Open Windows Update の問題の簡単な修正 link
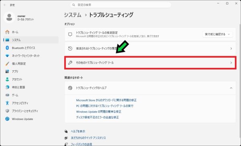Image resolution: width=241 pixels, height=146 pixels. pyautogui.click(x=99, y=111)
